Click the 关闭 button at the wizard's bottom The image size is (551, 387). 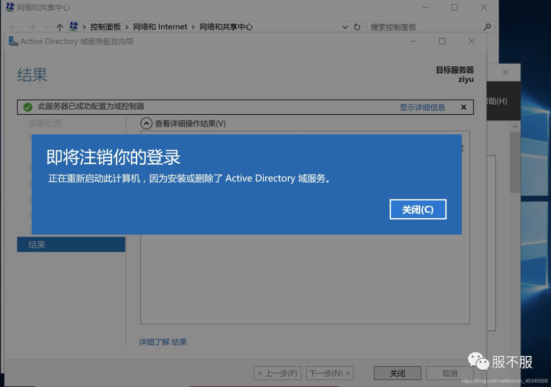click(x=397, y=373)
